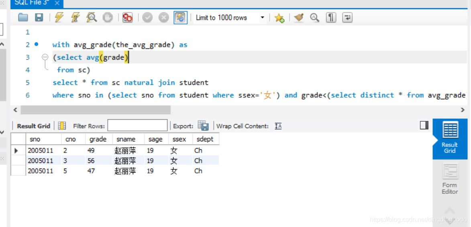Focus the Filter Rows input field
Screen dimensions: 471x227
138,126
